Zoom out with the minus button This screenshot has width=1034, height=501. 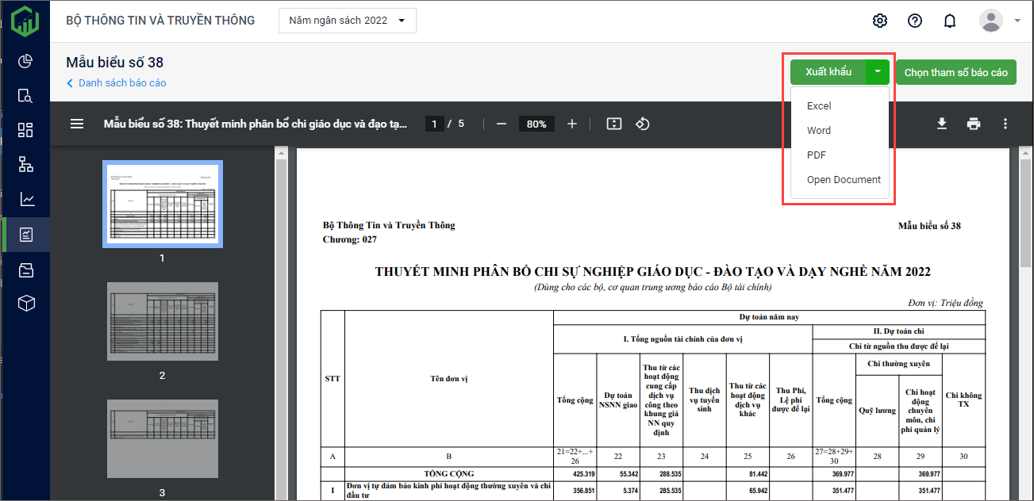(x=502, y=124)
